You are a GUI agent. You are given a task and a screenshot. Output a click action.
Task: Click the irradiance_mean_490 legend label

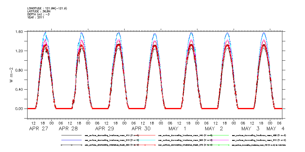[259, 135]
